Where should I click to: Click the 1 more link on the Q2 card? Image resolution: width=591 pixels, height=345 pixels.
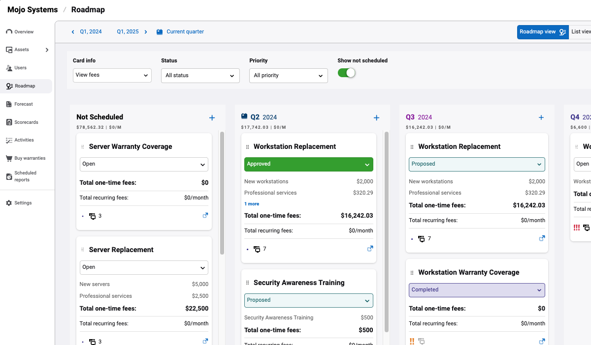tap(251, 203)
